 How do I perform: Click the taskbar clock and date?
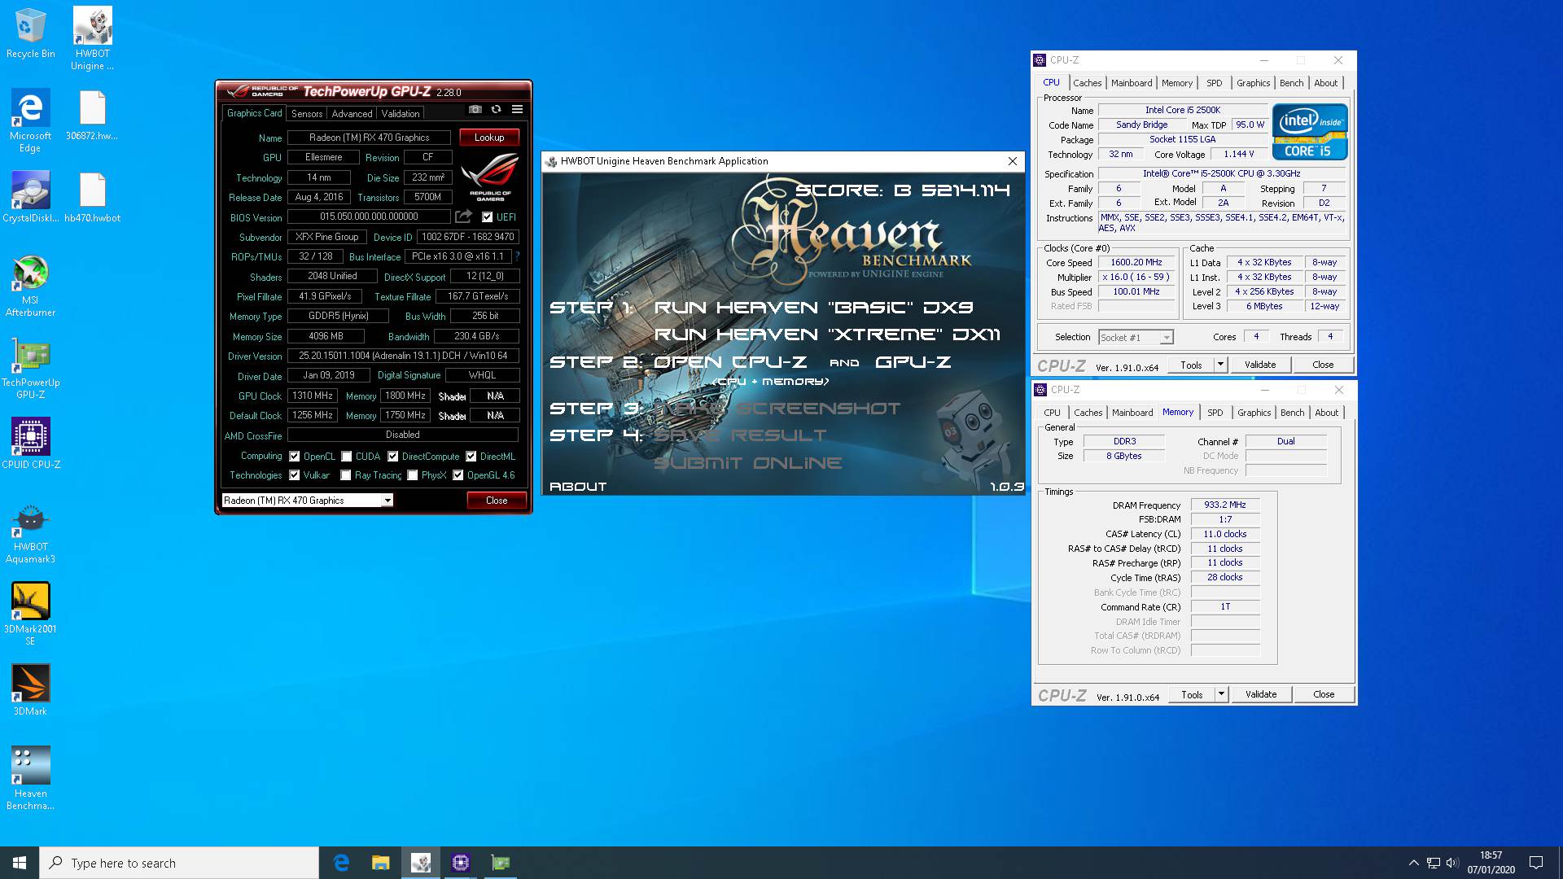coord(1491,863)
